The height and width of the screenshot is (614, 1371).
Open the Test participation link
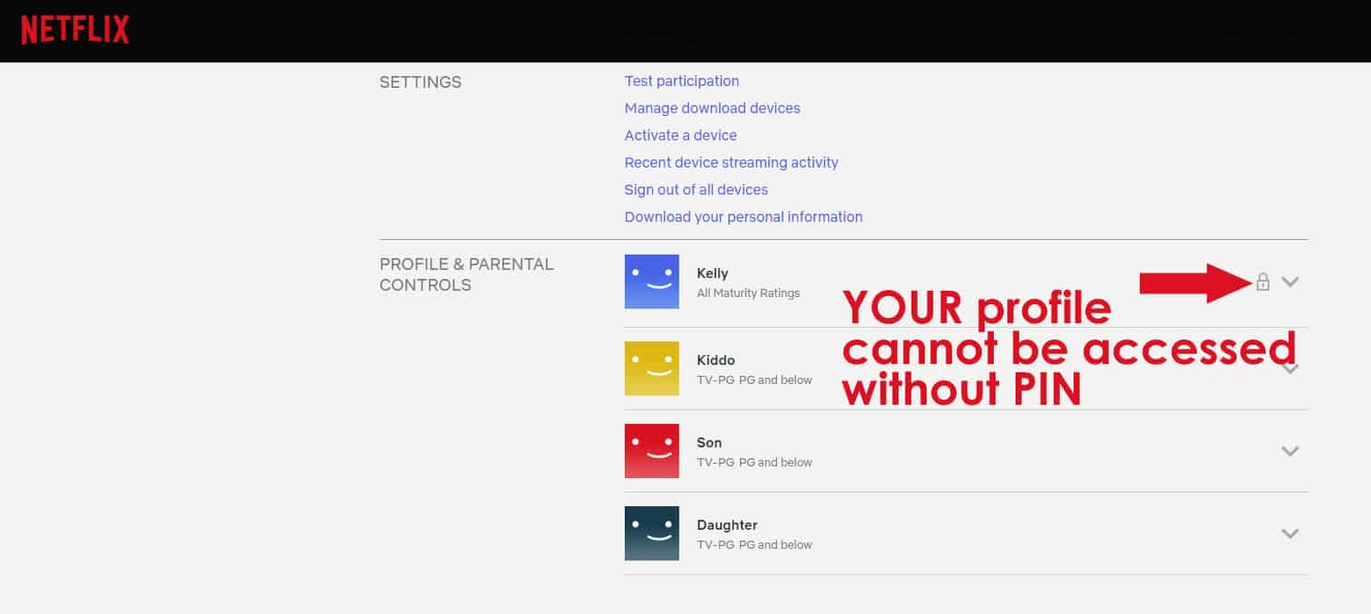coord(681,82)
